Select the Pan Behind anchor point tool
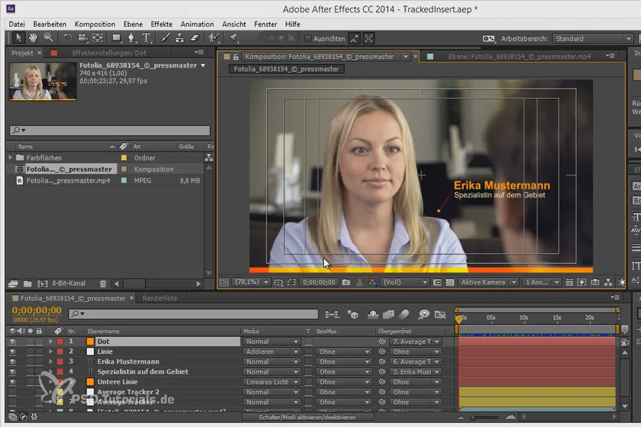Image resolution: width=641 pixels, height=427 pixels. pyautogui.click(x=97, y=38)
